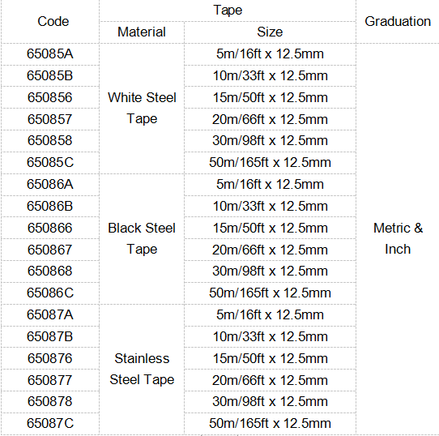This screenshot has width=439, height=436.
Task: Click the Material subheader cell
Action: (x=142, y=32)
